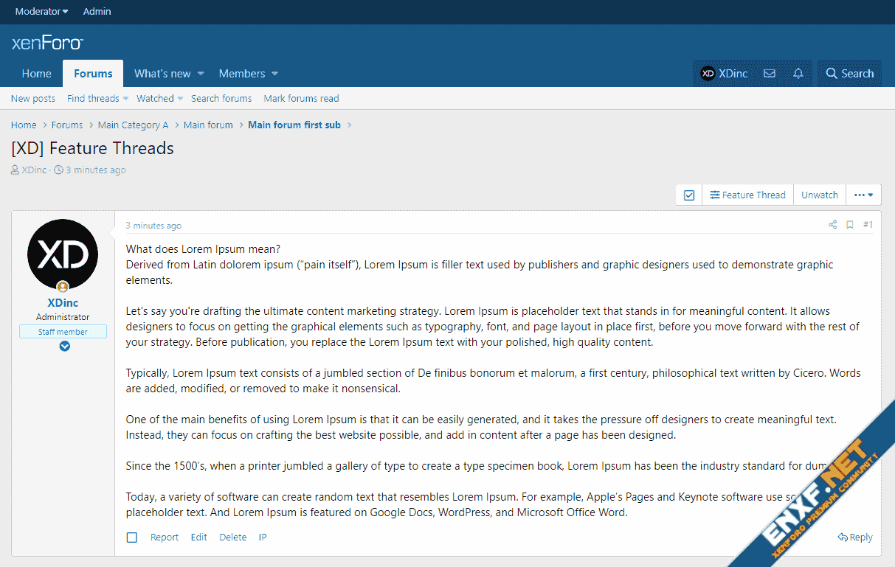Open the inbox envelope icon
This screenshot has height=567, width=895.
[x=770, y=74]
